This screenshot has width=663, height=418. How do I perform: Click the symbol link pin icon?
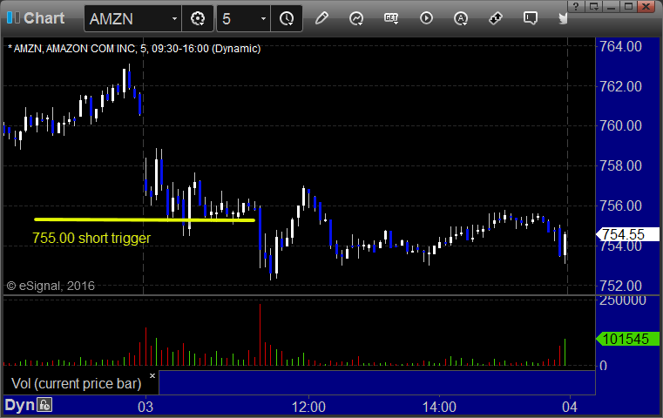496,18
